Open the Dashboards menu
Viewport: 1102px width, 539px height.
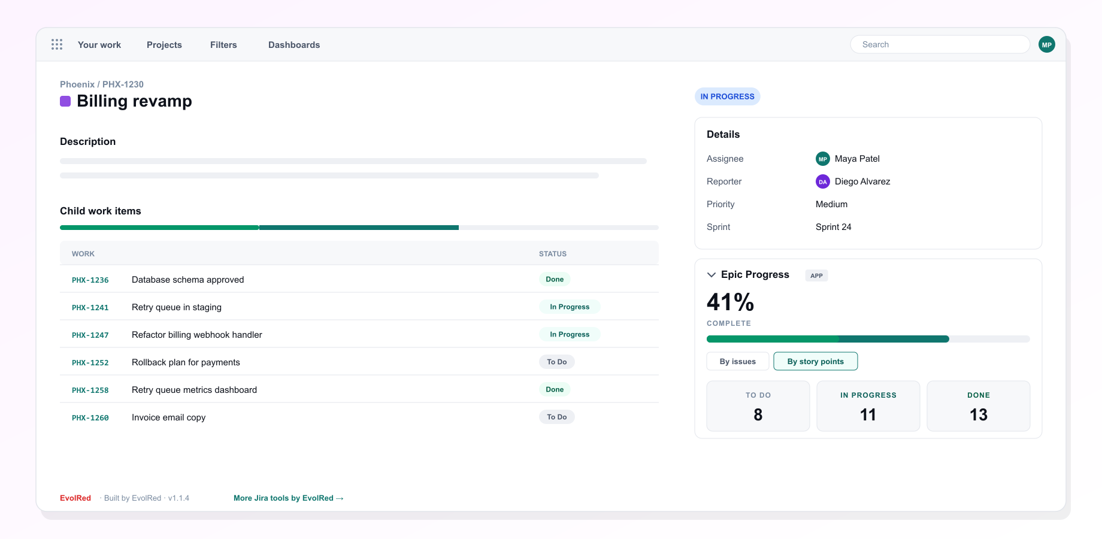[x=294, y=45]
